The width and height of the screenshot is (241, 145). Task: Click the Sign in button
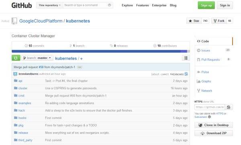pyautogui.click(x=225, y=5)
